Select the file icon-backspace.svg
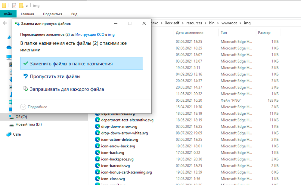 click(x=117, y=159)
